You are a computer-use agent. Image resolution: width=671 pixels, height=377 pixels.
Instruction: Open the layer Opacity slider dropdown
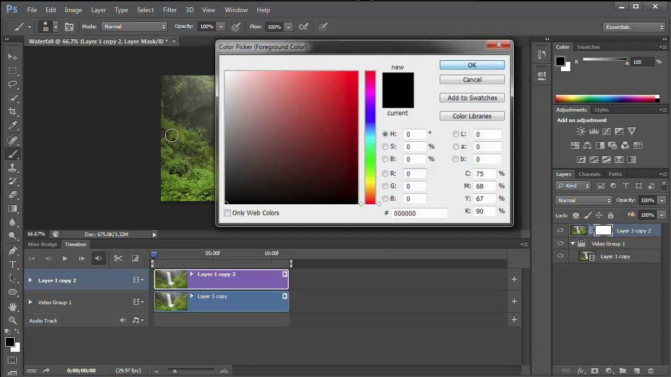pos(662,200)
